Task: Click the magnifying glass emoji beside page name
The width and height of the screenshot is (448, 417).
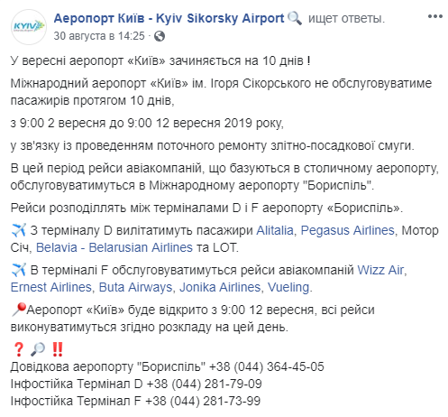Action: point(295,18)
